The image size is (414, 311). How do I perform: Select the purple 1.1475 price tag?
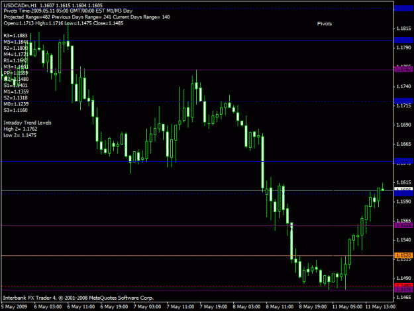click(x=403, y=290)
